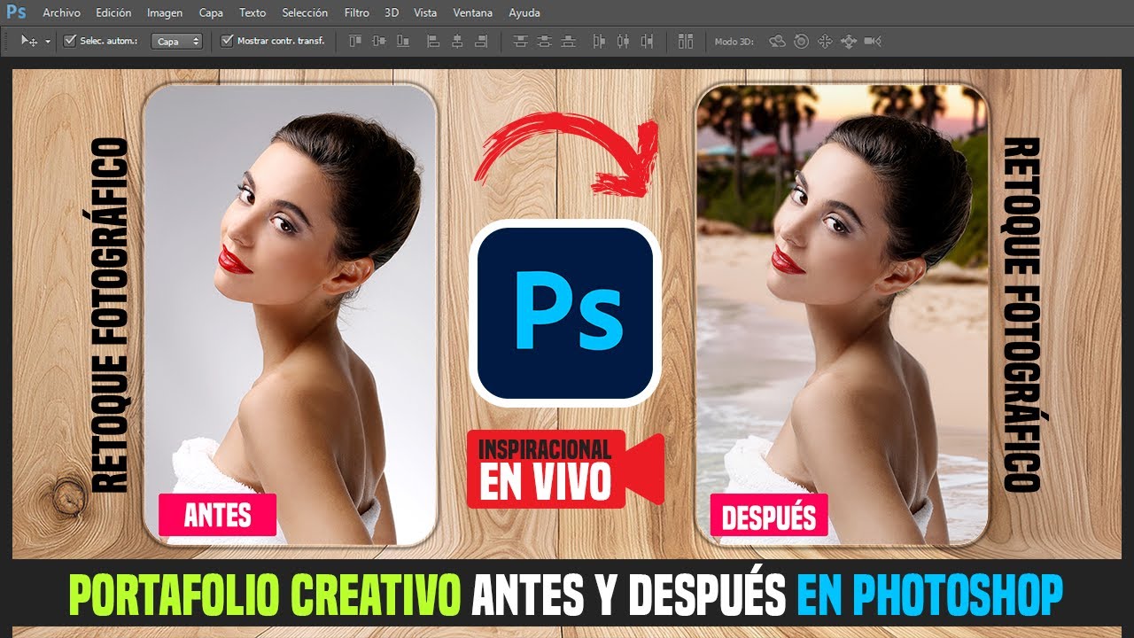Open the Selección menu
The image size is (1134, 638).
[305, 13]
